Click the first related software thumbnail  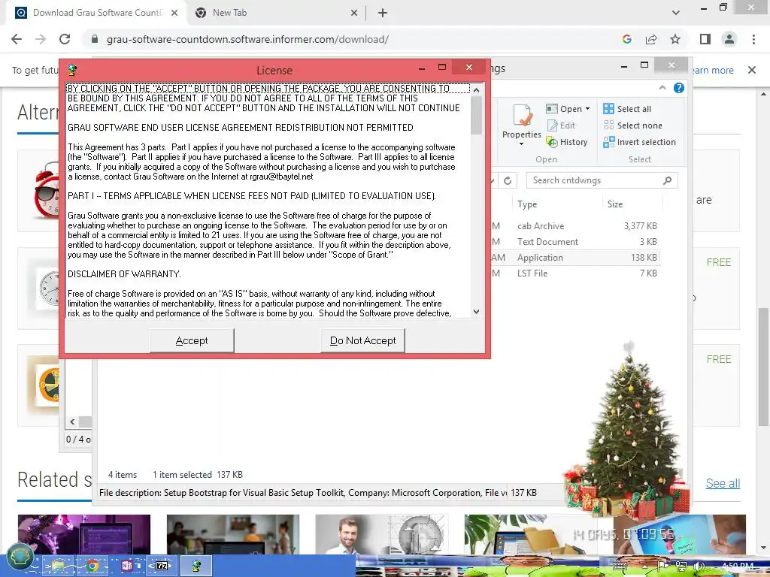pyautogui.click(x=84, y=534)
